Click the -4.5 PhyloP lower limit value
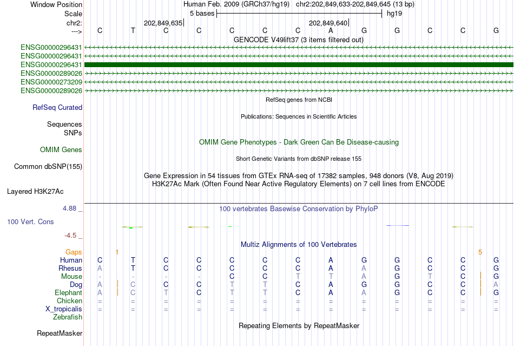The height and width of the screenshot is (346, 514). pyautogui.click(x=70, y=236)
